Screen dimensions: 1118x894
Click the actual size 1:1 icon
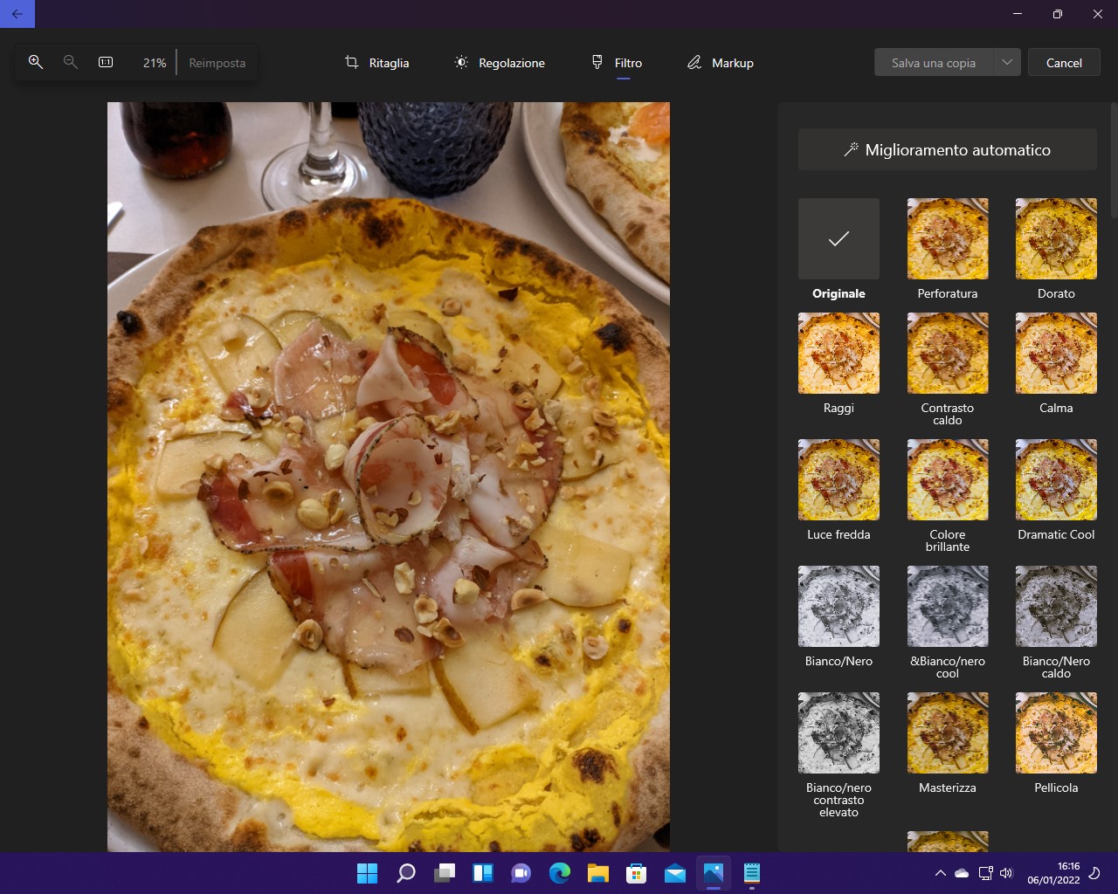coord(106,62)
